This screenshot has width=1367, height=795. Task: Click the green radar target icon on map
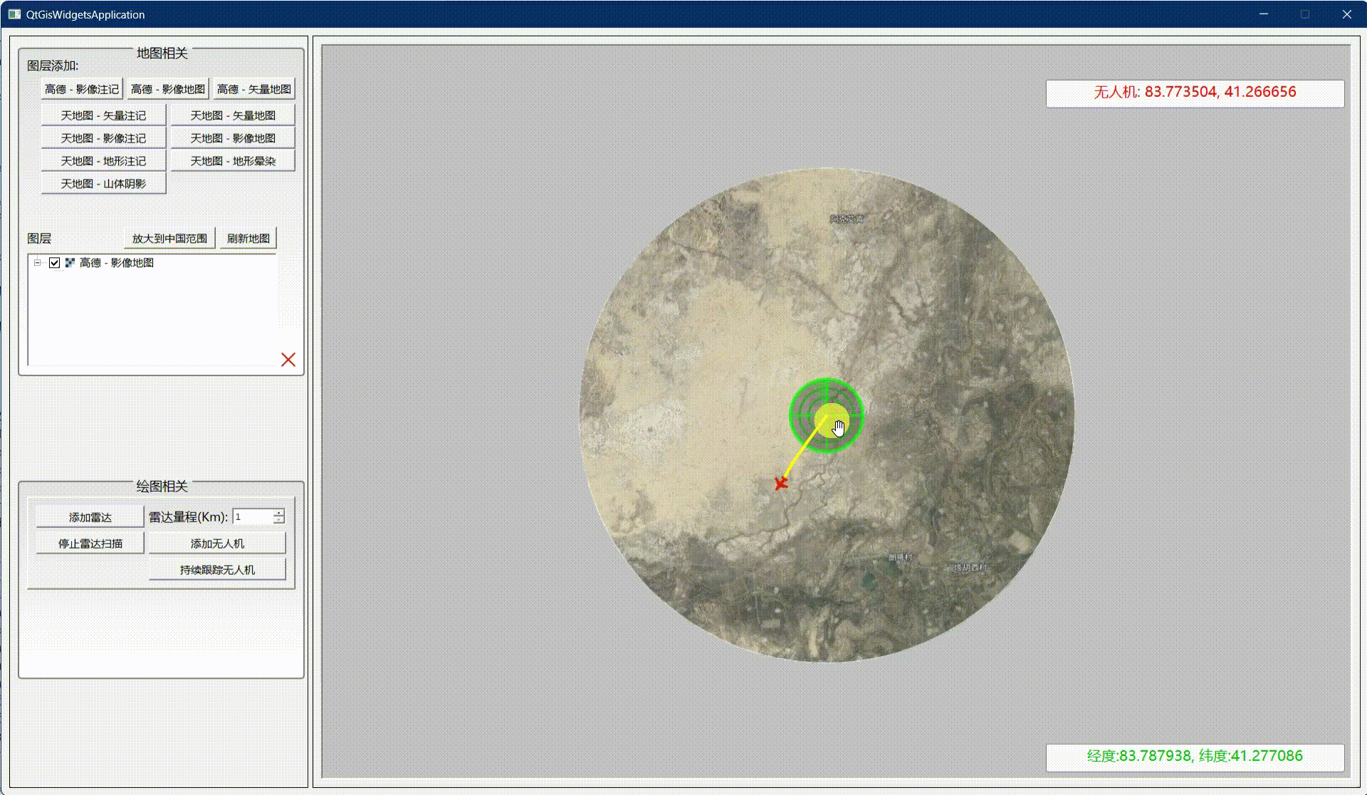826,415
